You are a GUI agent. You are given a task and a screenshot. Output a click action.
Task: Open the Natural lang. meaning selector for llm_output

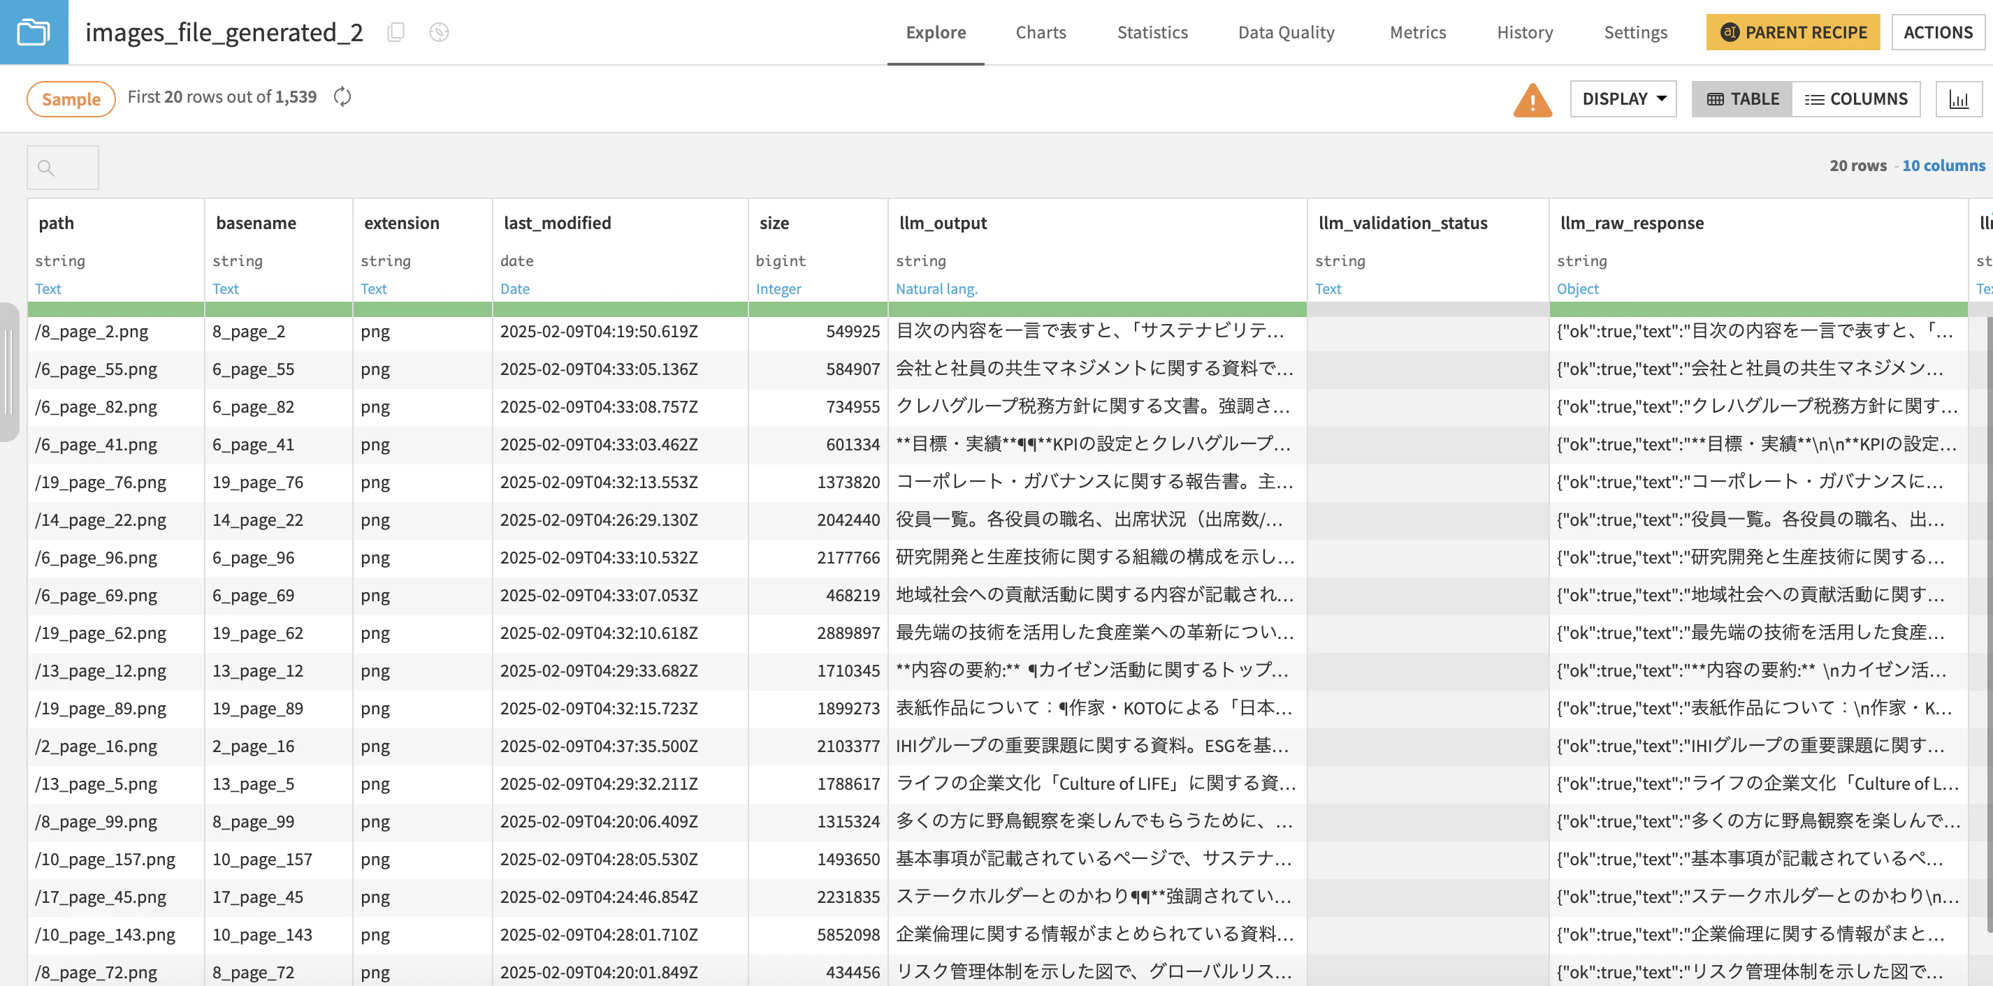(936, 288)
